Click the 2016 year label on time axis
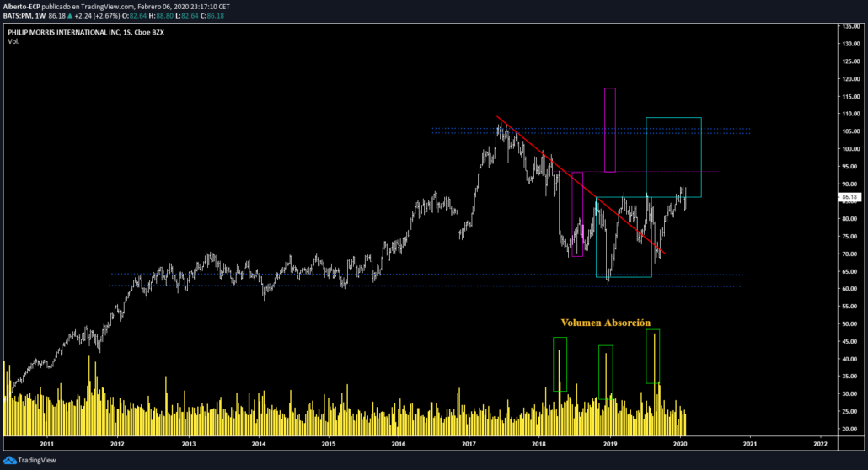The height and width of the screenshot is (470, 868). pos(399,444)
